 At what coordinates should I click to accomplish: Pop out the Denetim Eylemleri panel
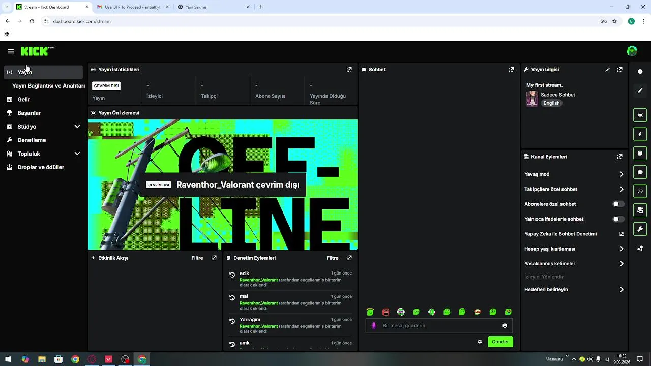click(x=349, y=258)
